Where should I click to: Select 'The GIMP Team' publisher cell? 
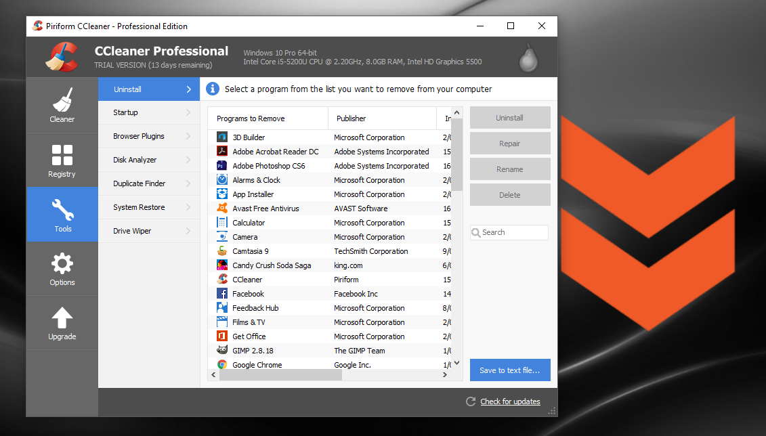click(x=360, y=351)
